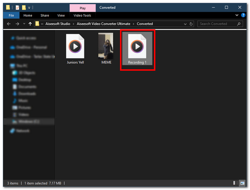The height and width of the screenshot is (190, 250).
Task: Expand the address bar history dropdown
Action: (x=185, y=24)
